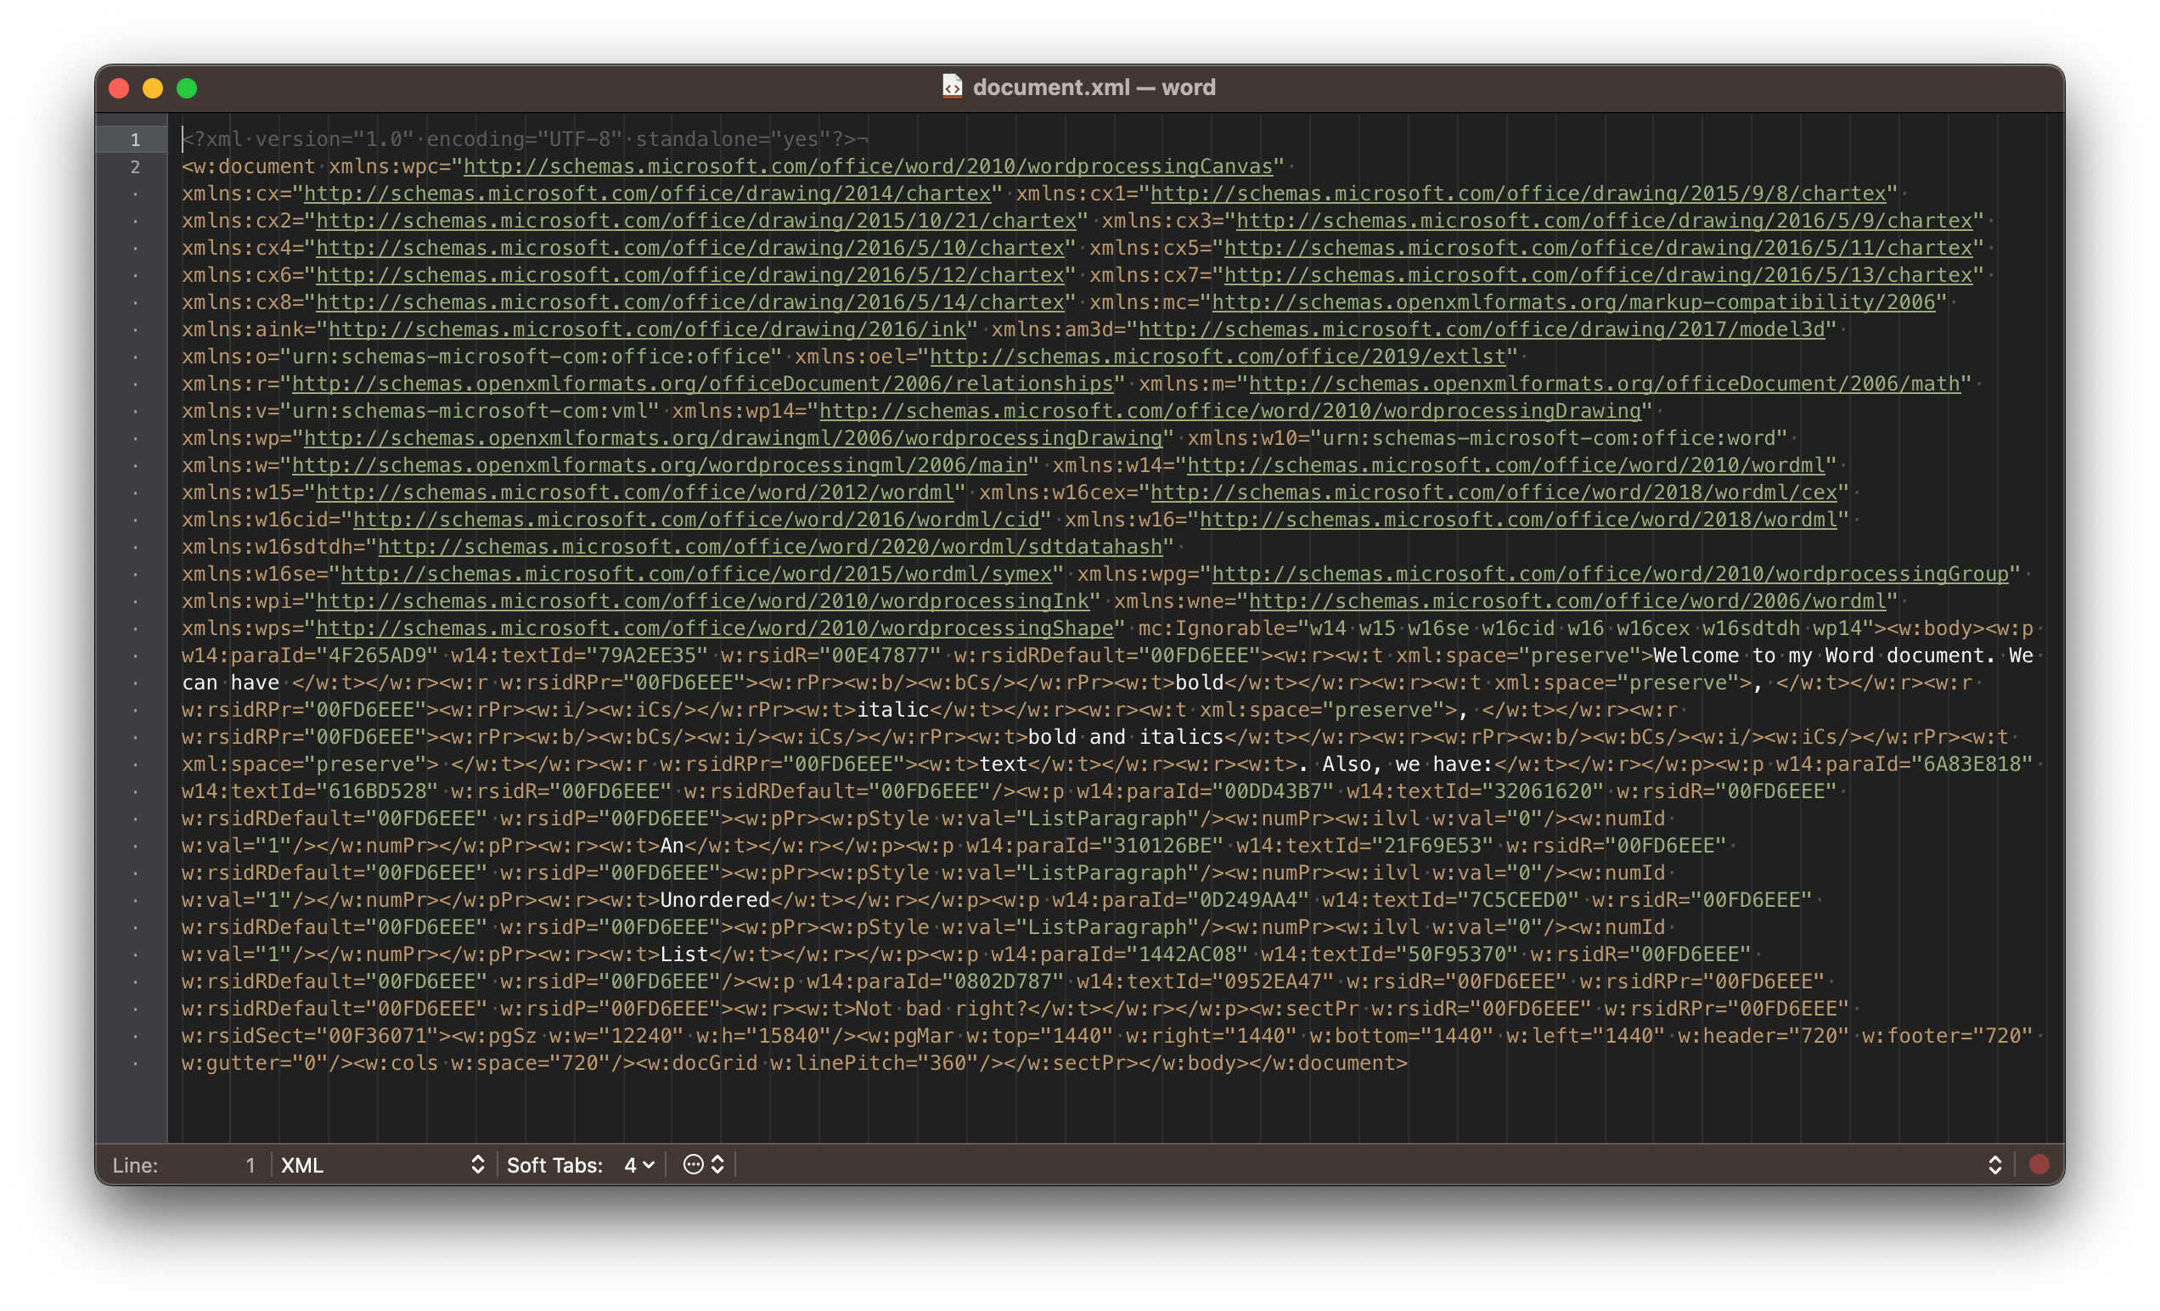2160x1311 pixels.
Task: Place the cursor on the word Welcome in the text
Action: (1698, 655)
